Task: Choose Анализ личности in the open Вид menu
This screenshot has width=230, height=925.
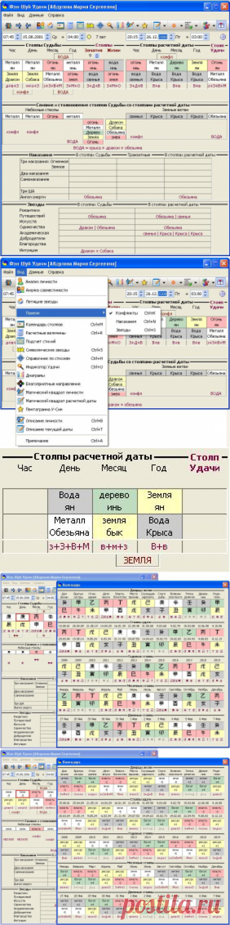Action: [x=62, y=282]
